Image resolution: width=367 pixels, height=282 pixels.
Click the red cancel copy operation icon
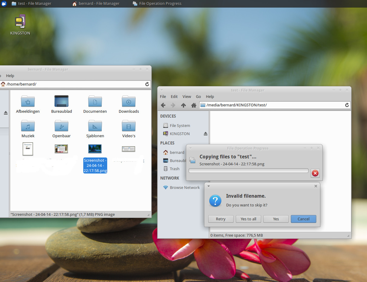click(x=315, y=173)
